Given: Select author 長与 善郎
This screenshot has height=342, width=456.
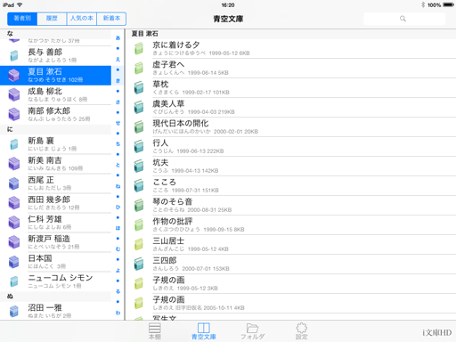Looking at the screenshot, I should point(55,56).
